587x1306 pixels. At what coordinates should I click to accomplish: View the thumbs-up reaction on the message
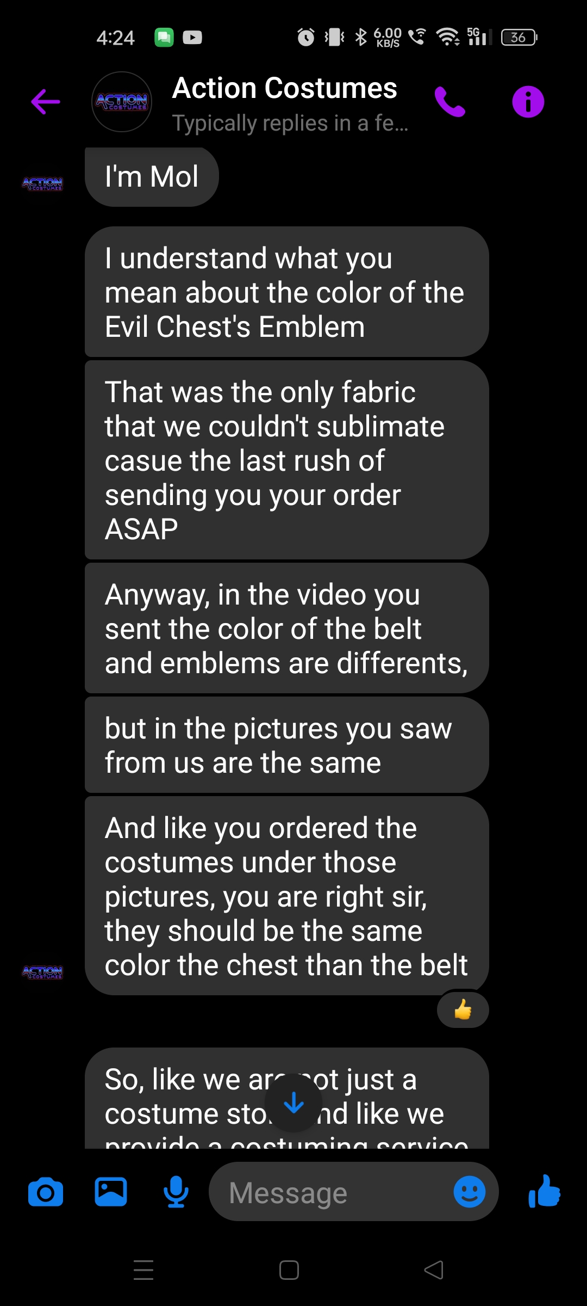(x=463, y=1009)
